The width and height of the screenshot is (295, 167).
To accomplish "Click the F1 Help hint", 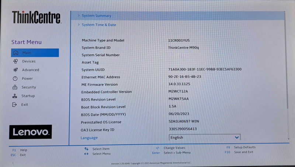I will 20,150.
